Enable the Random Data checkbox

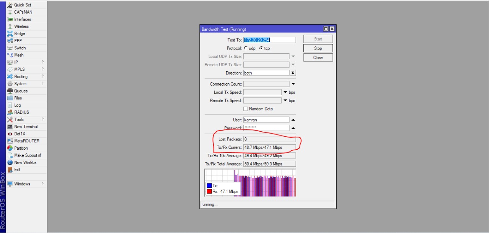pyautogui.click(x=246, y=109)
